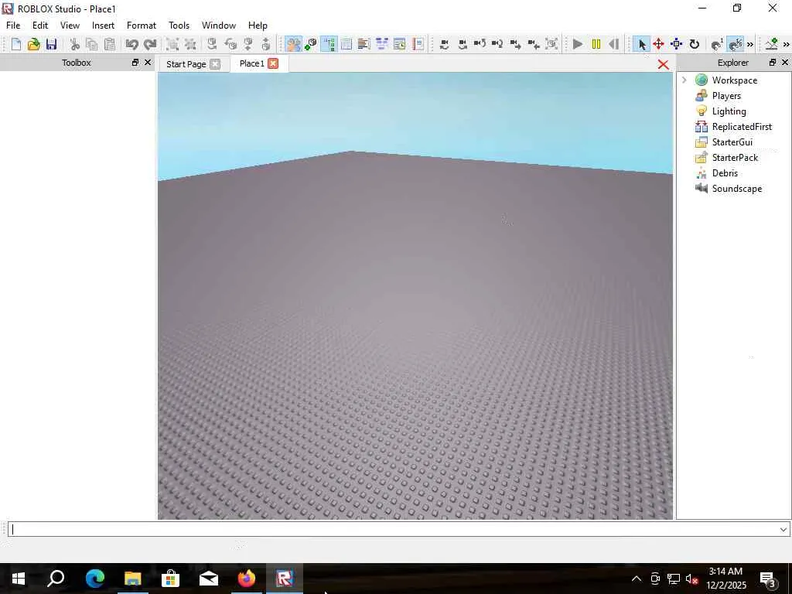Click the Copy icon in the toolbar
This screenshot has height=594, width=792.
point(92,44)
